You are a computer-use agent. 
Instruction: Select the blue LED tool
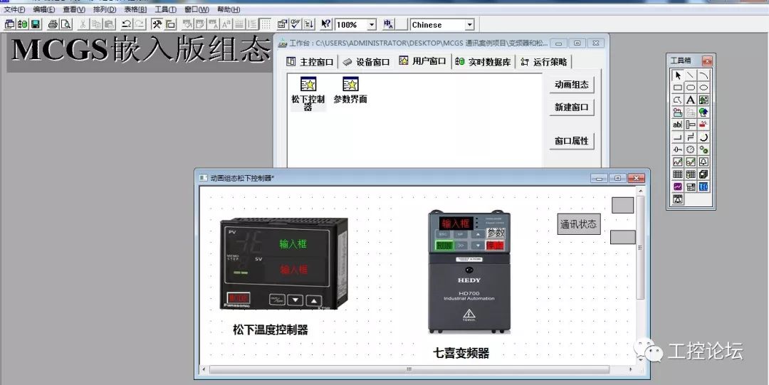(703, 187)
